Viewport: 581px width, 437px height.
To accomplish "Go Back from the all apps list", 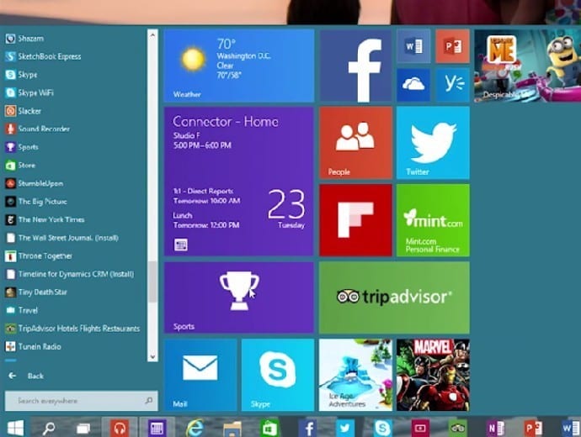I will coord(26,376).
